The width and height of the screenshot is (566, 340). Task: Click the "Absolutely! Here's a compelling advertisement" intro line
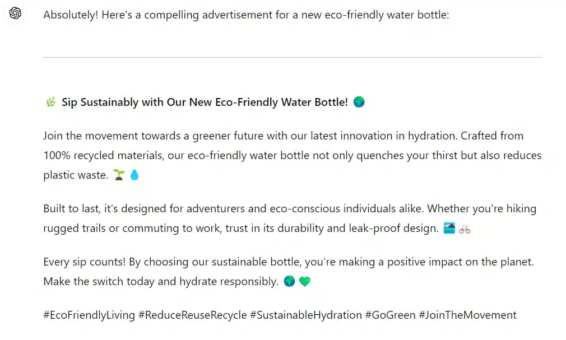(x=246, y=15)
